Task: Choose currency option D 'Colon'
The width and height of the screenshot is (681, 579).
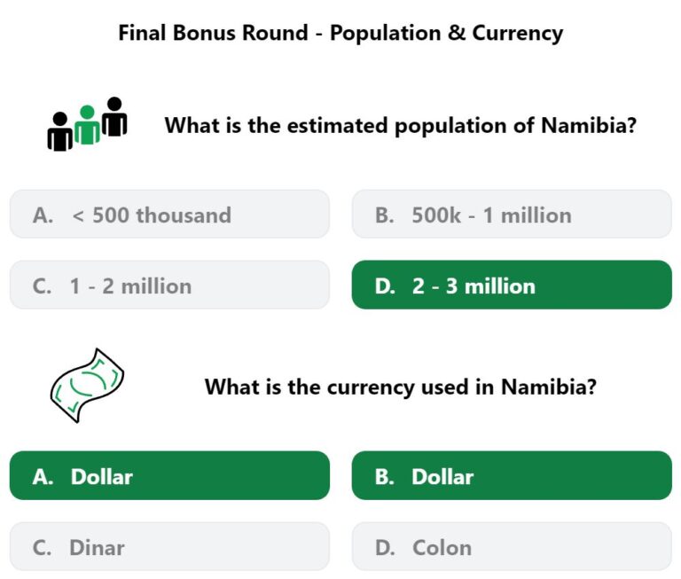Action: (x=512, y=547)
